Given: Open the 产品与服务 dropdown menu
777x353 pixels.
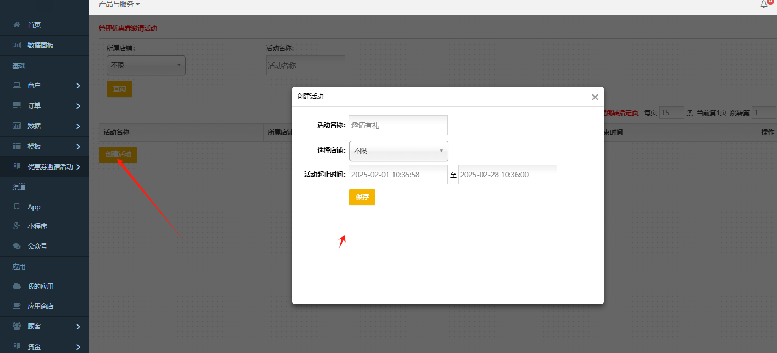Looking at the screenshot, I should 119,4.
